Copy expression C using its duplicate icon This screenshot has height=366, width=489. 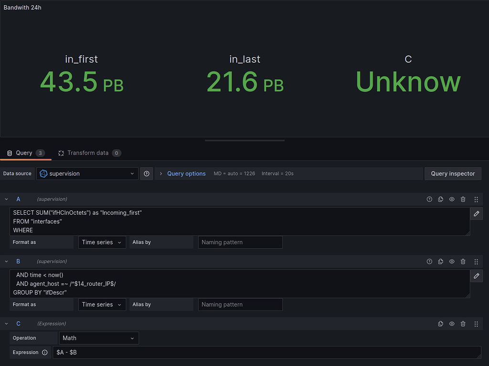440,324
